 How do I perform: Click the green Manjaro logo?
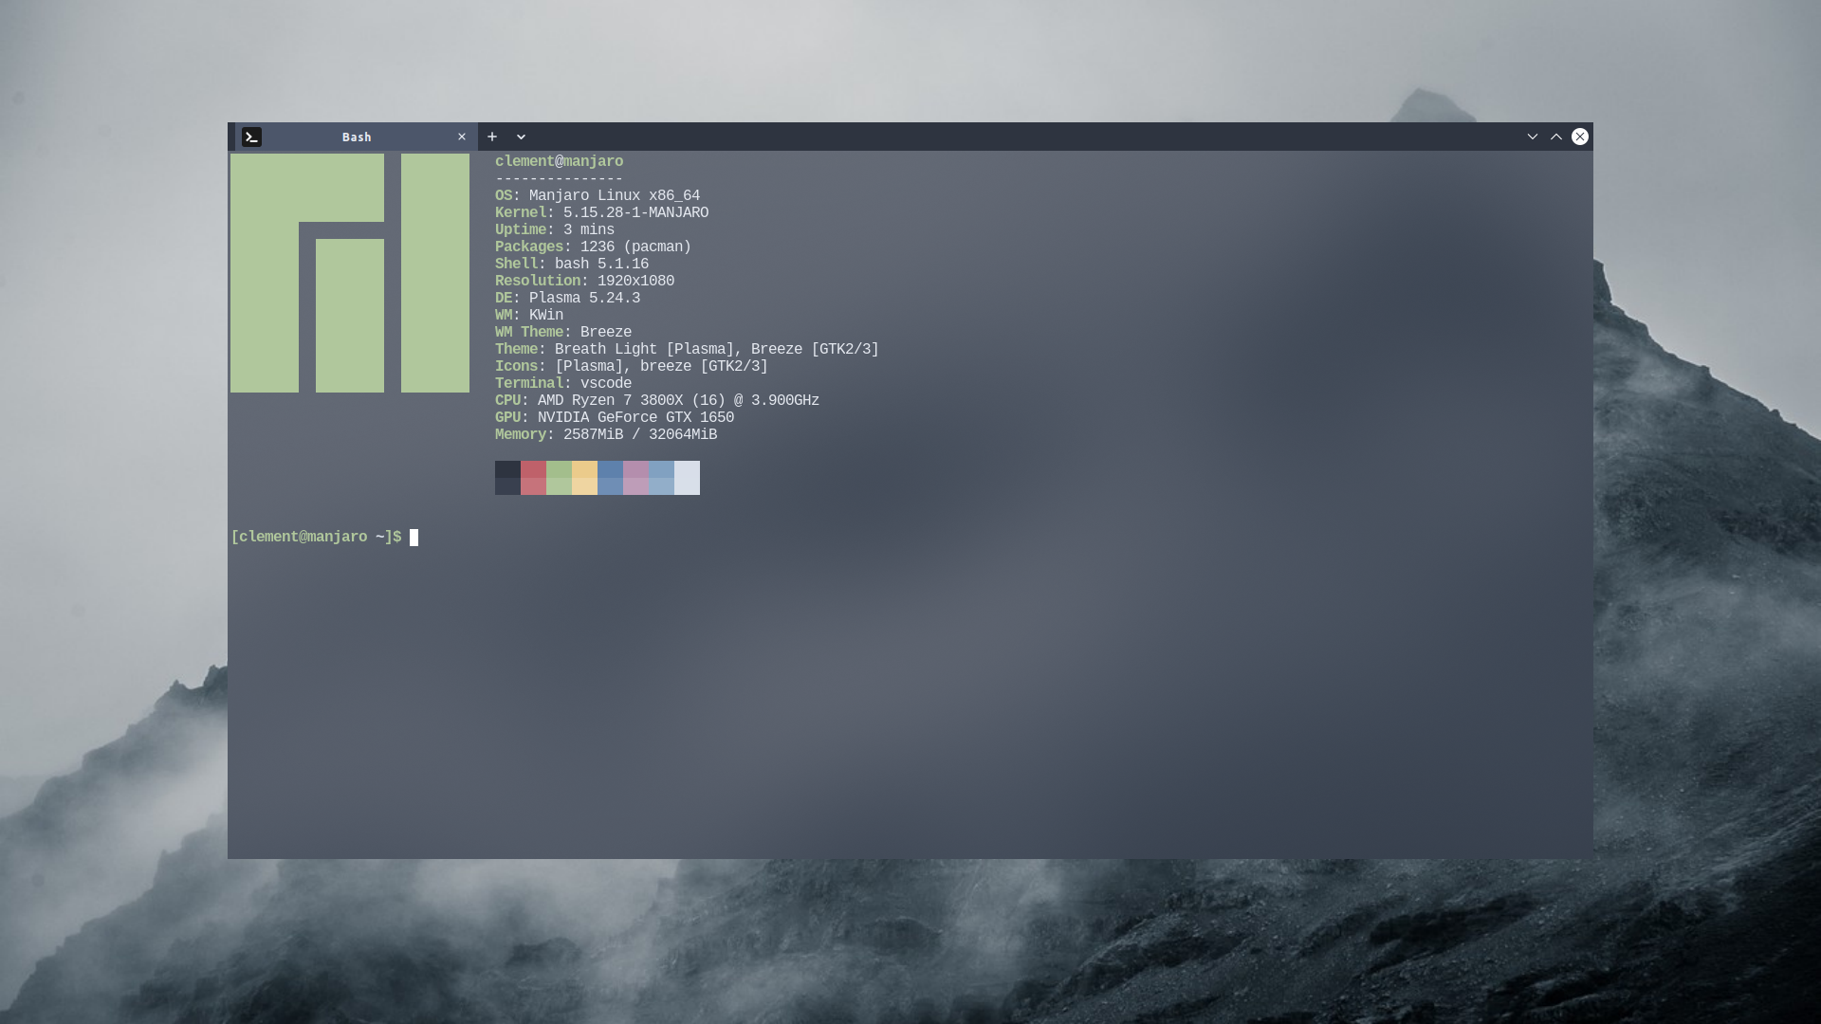[x=349, y=273]
